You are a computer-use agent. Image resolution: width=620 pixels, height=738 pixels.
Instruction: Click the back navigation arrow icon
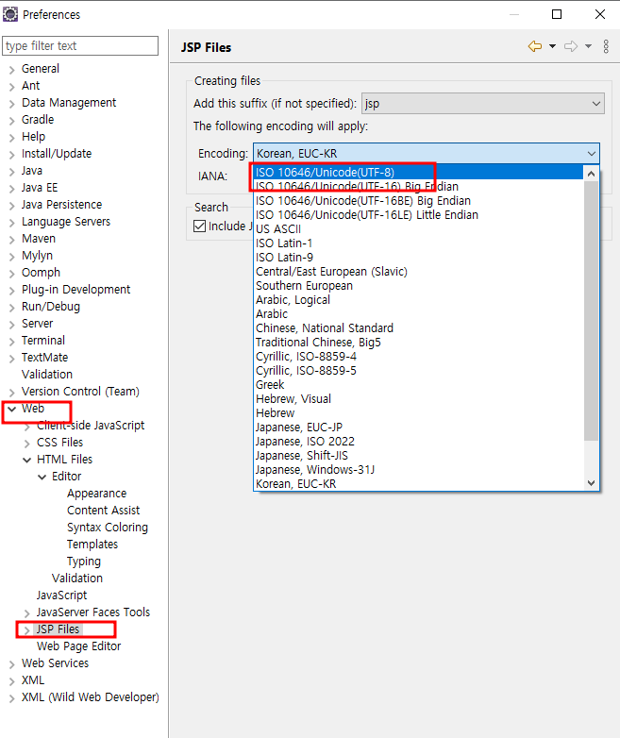[535, 46]
